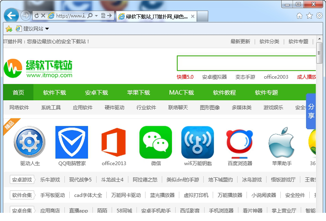Screen dimensions: 326x221
Task: Click the 驱动人生 gear app icon
Action: [29, 142]
